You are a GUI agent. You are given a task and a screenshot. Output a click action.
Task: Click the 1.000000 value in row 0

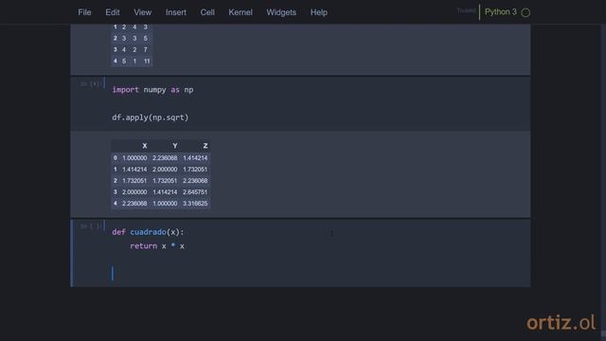[134, 158]
